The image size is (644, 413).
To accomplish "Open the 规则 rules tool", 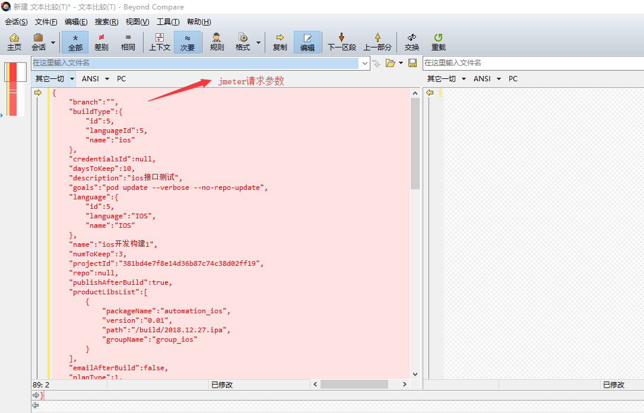I will click(x=217, y=42).
